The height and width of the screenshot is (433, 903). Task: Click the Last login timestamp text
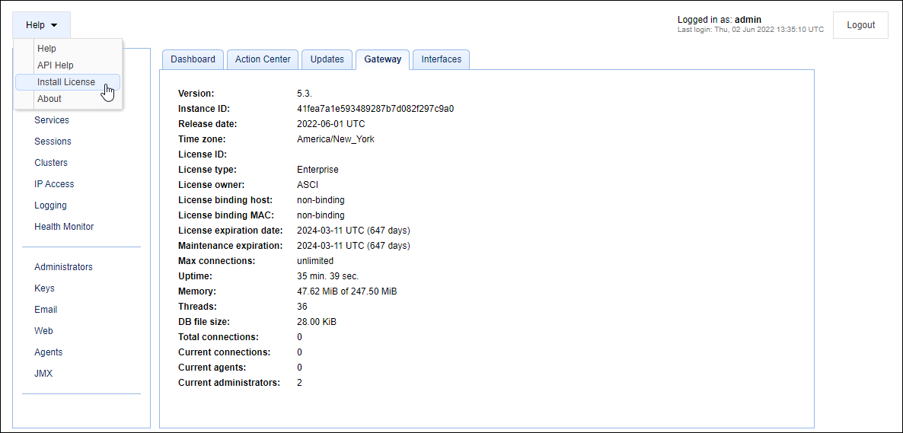click(751, 30)
